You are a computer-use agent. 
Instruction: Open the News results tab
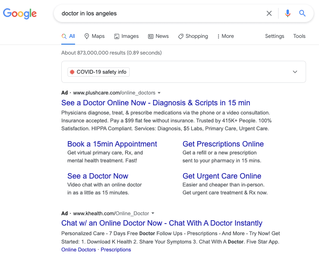(158, 36)
